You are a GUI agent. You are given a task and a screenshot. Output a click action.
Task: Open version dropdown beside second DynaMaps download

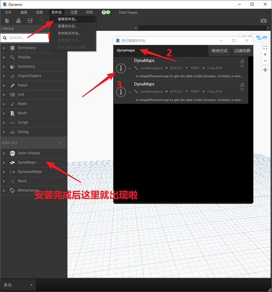pyautogui.click(x=130, y=92)
